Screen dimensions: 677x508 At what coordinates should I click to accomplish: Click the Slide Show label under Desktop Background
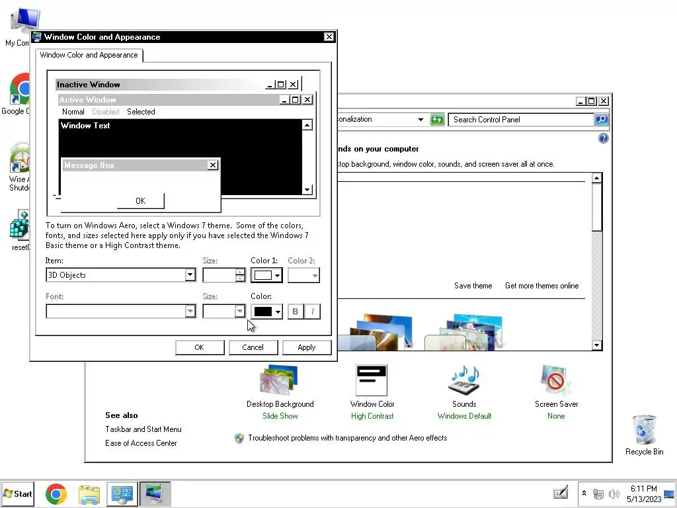point(280,416)
